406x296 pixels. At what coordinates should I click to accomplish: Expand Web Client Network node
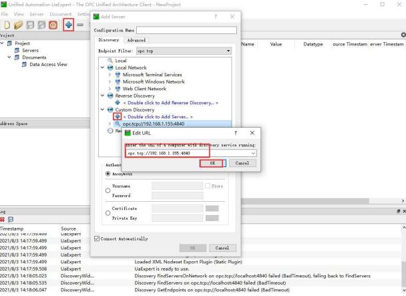pos(110,89)
